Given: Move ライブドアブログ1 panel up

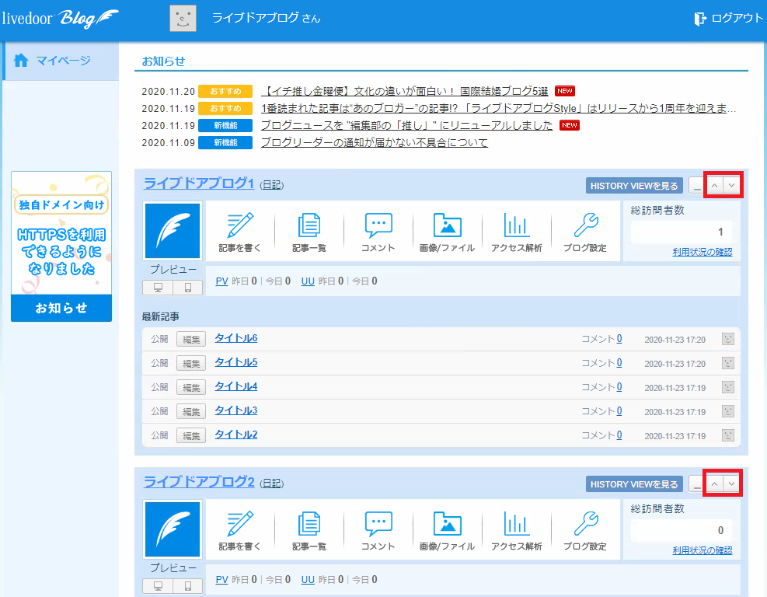Looking at the screenshot, I should click(x=715, y=186).
